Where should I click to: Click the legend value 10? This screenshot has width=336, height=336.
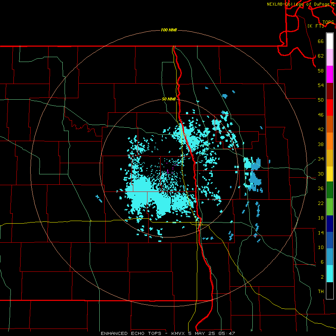point(321,248)
